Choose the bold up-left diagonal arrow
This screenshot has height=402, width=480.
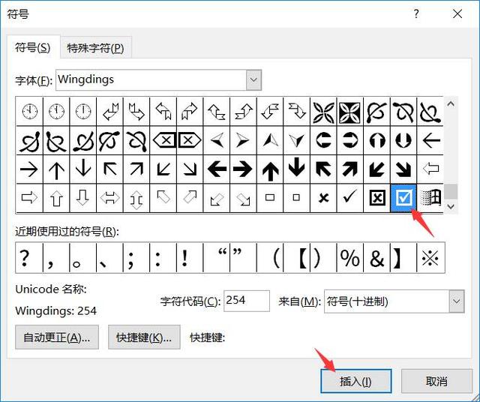(x=323, y=169)
